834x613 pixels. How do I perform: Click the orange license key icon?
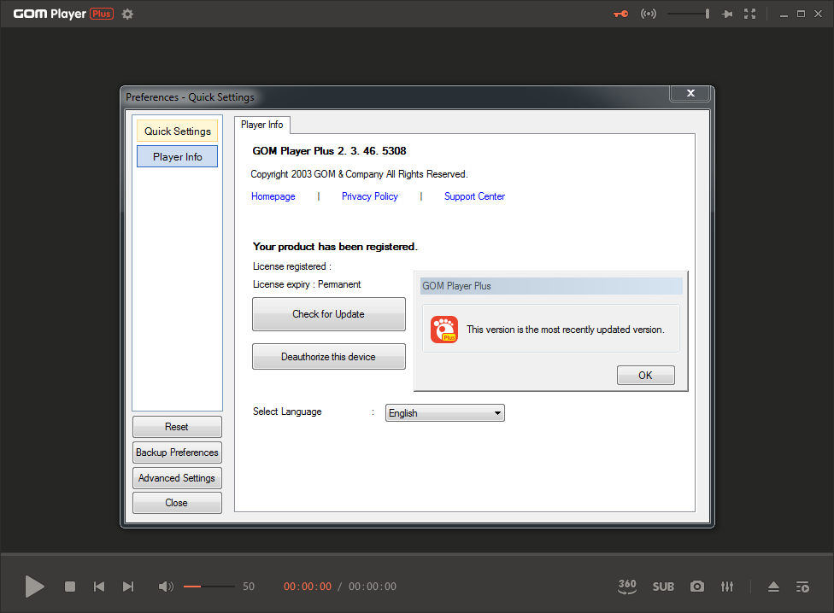(620, 14)
